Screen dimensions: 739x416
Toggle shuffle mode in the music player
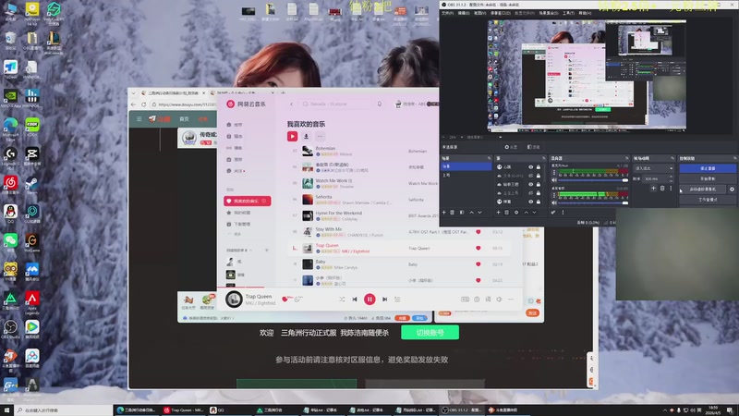click(342, 299)
